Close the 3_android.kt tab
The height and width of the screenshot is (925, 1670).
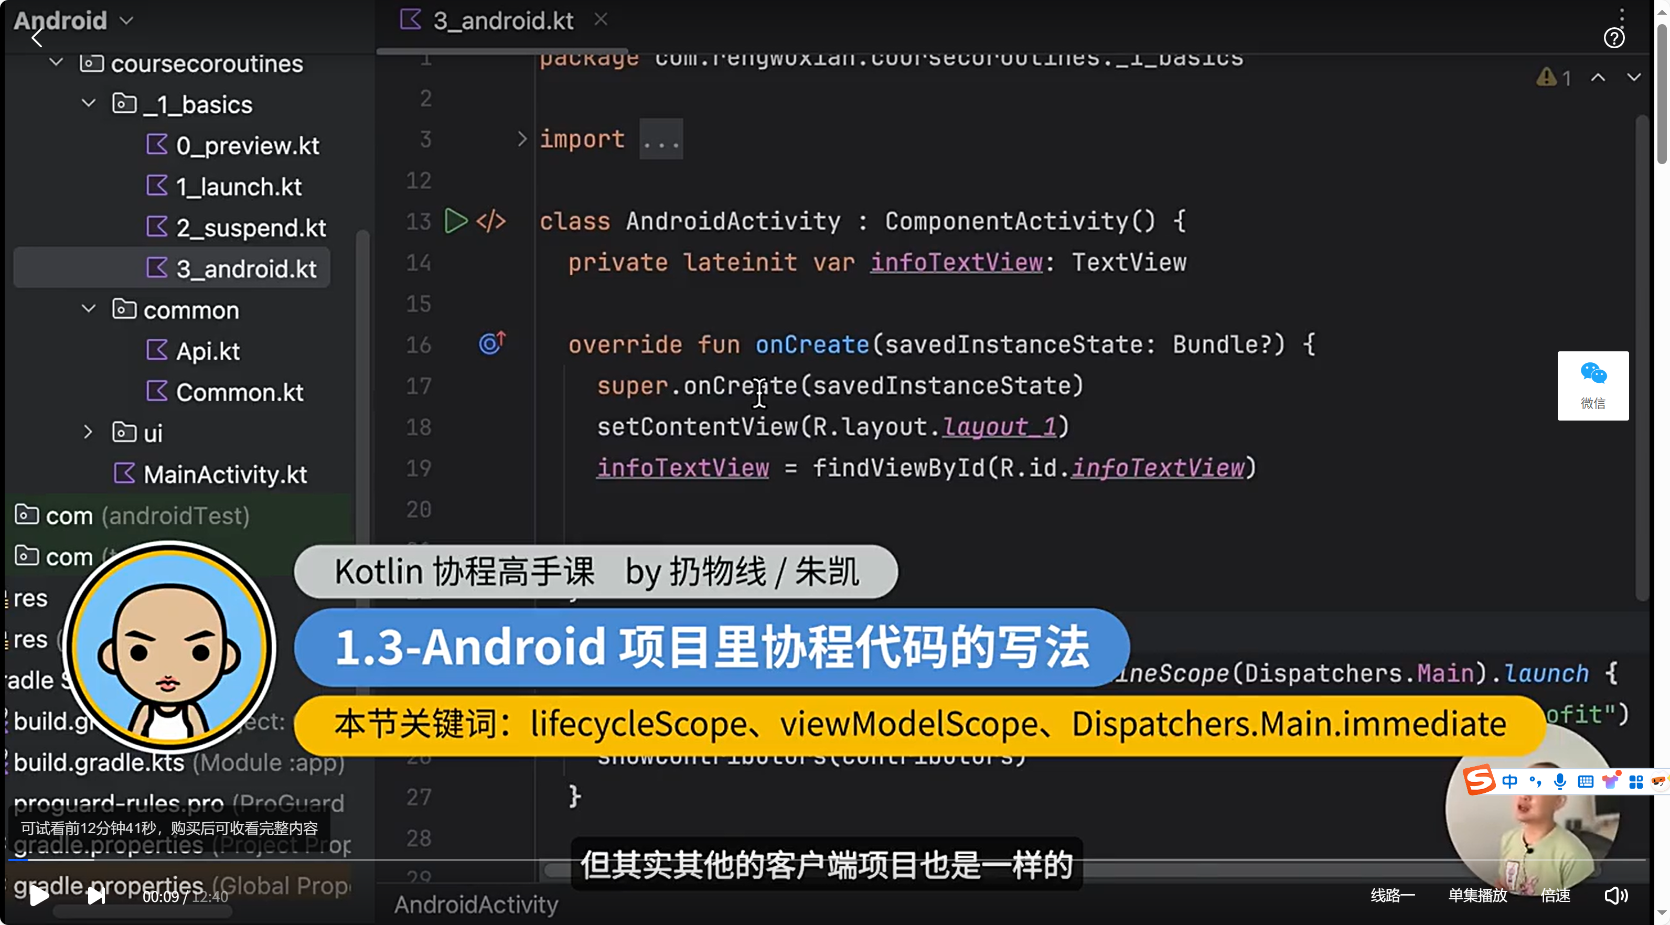click(x=601, y=19)
